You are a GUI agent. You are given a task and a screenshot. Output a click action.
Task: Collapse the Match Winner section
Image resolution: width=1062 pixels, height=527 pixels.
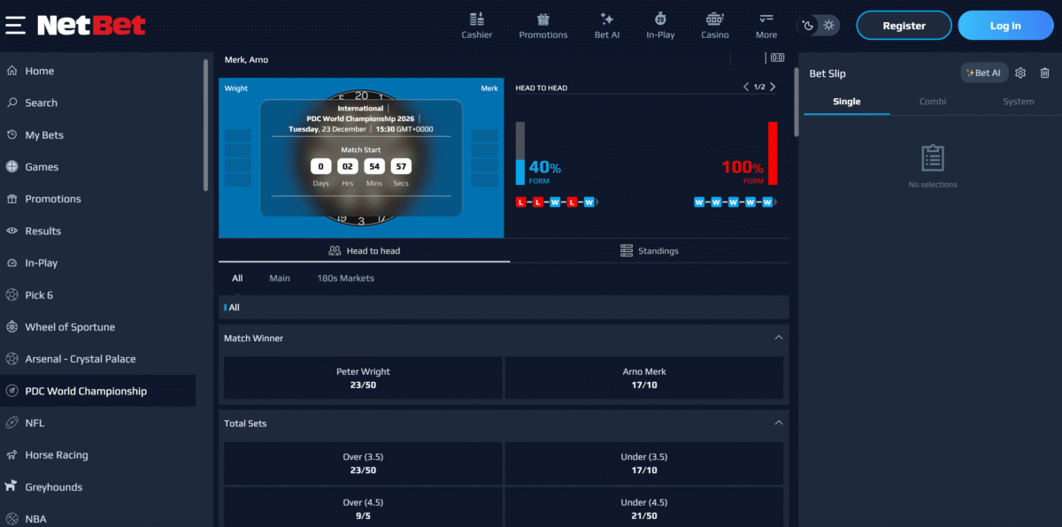pos(779,338)
